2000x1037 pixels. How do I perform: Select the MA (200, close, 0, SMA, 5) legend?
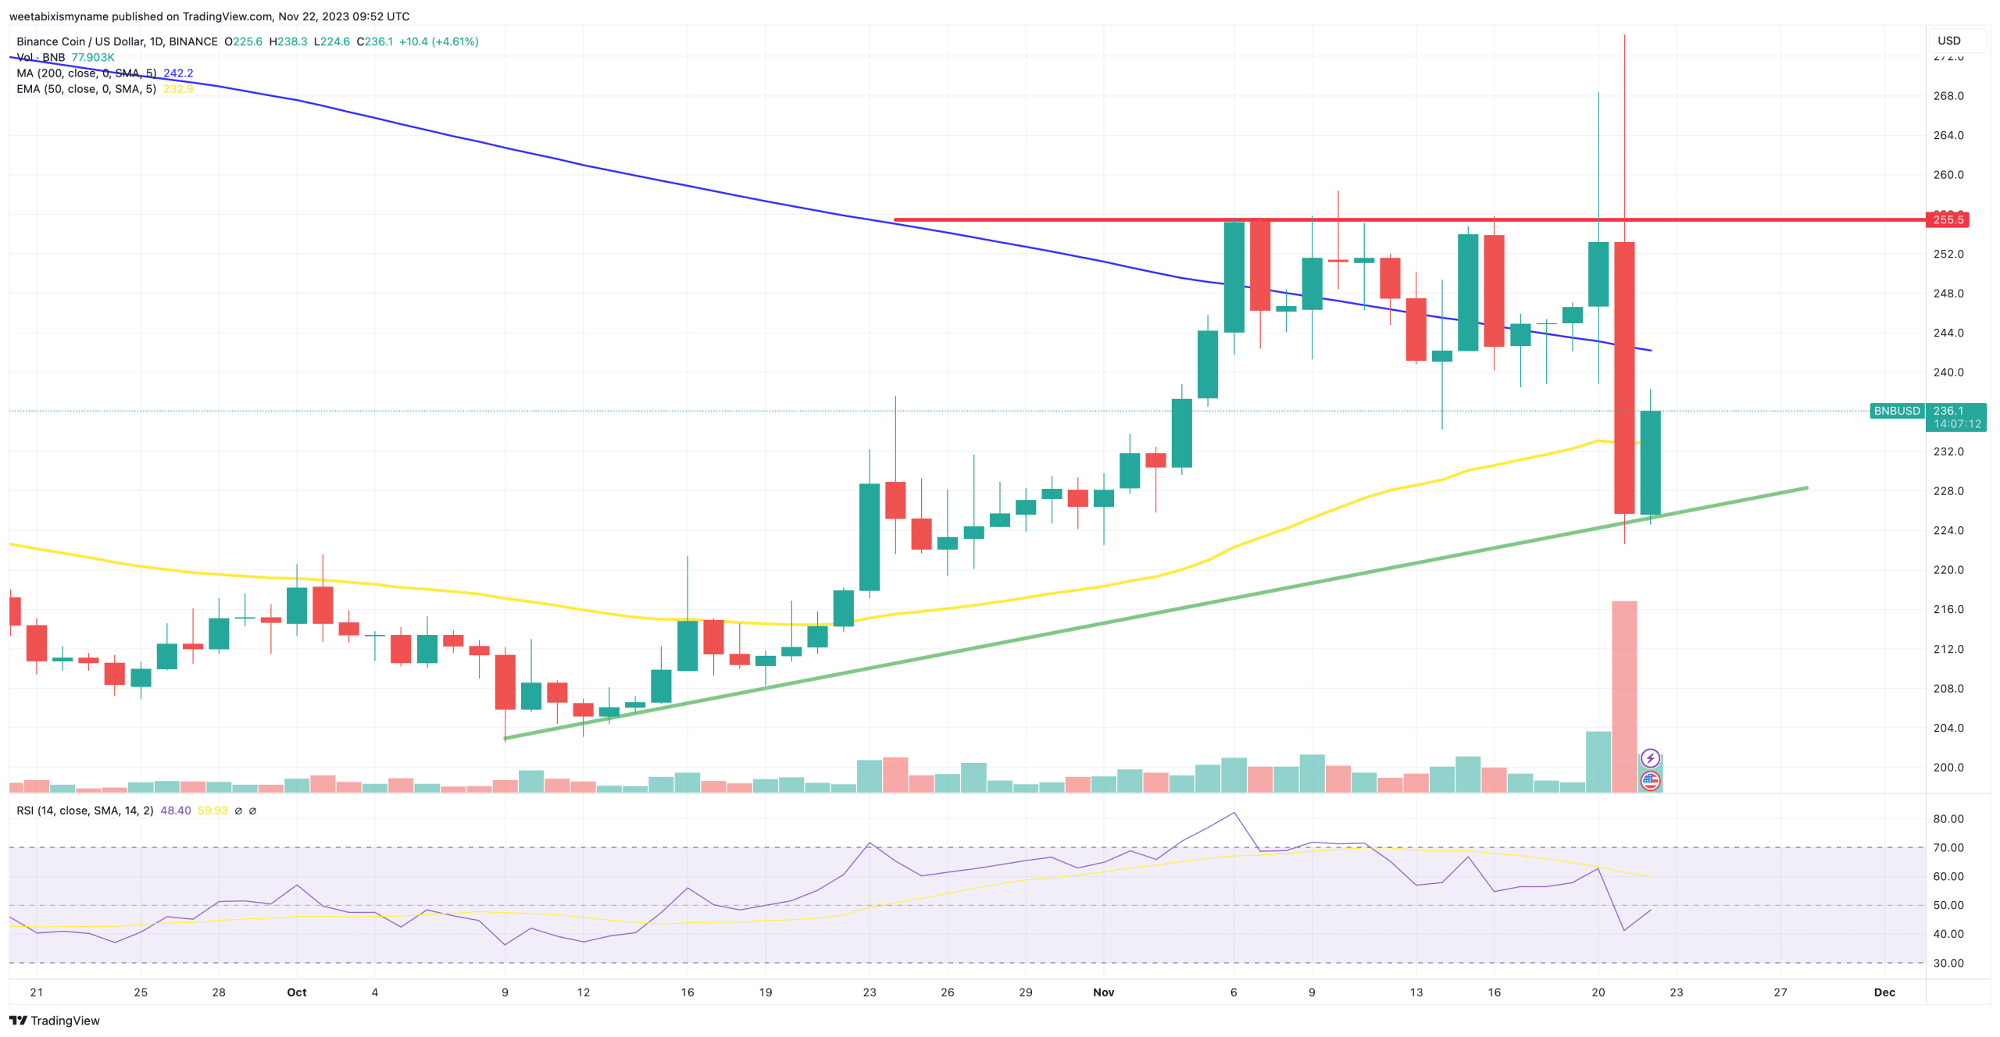coord(86,73)
